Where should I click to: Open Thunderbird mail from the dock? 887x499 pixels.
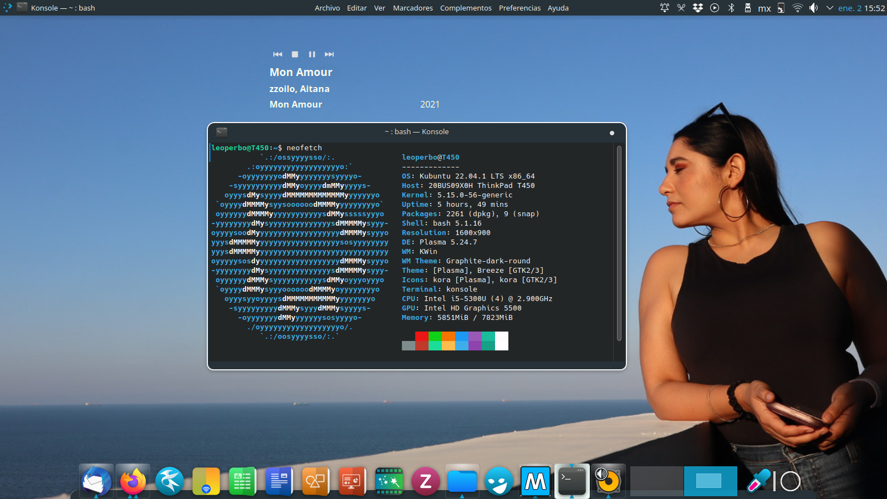96,481
